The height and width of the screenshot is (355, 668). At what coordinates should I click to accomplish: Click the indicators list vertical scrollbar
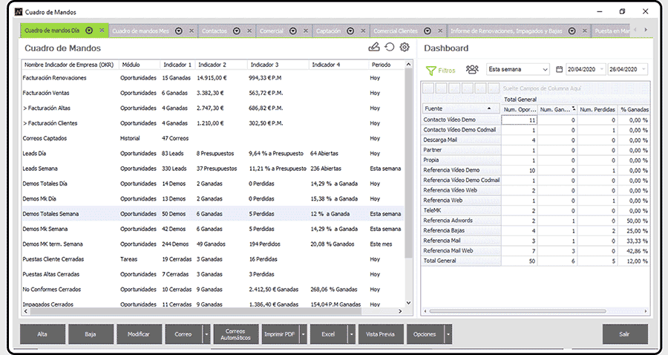pos(408,162)
